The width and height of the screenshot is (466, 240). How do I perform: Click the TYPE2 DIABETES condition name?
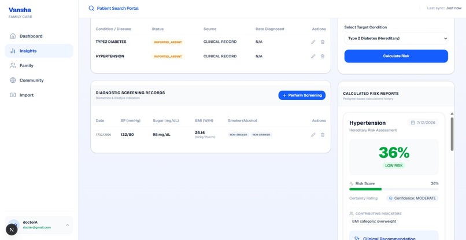[111, 42]
